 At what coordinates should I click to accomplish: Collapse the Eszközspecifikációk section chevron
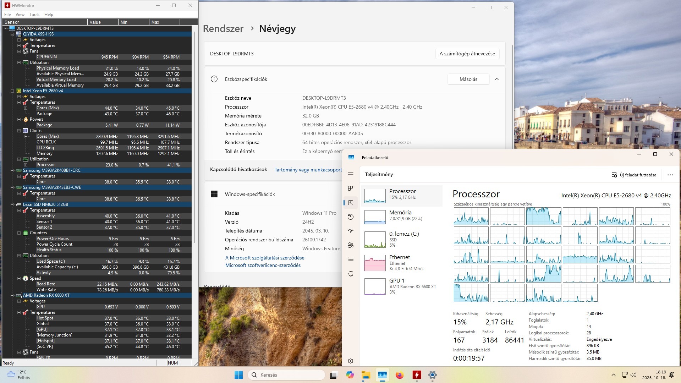497,79
